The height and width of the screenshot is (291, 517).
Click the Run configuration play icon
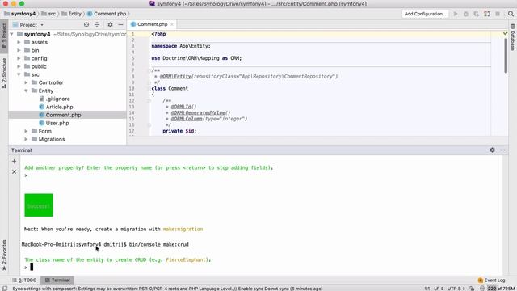(456, 14)
